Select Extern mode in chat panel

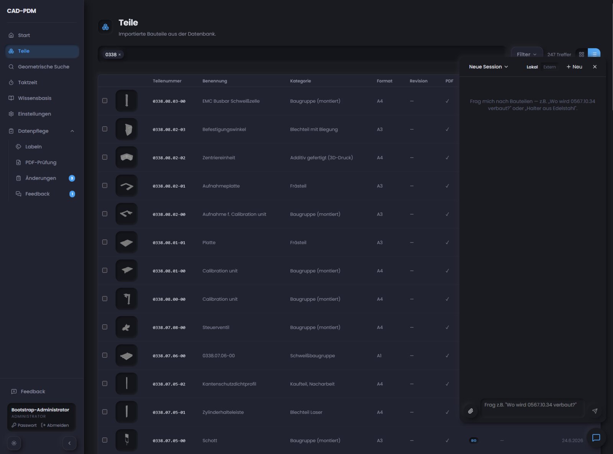point(549,67)
